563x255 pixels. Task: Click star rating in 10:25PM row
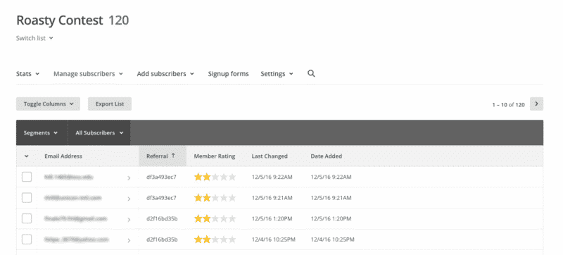click(x=215, y=240)
